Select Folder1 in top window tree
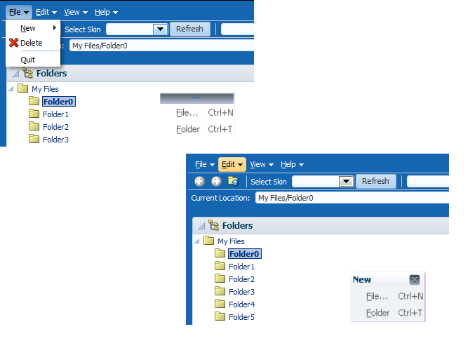Viewport: 475px width, 355px height. 55,114
